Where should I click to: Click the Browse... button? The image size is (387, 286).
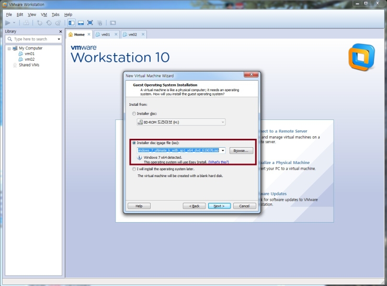[x=241, y=150]
